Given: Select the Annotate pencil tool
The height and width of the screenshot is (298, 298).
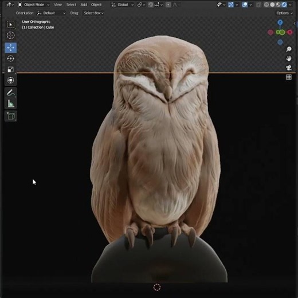Looking at the screenshot, I should (x=10, y=93).
